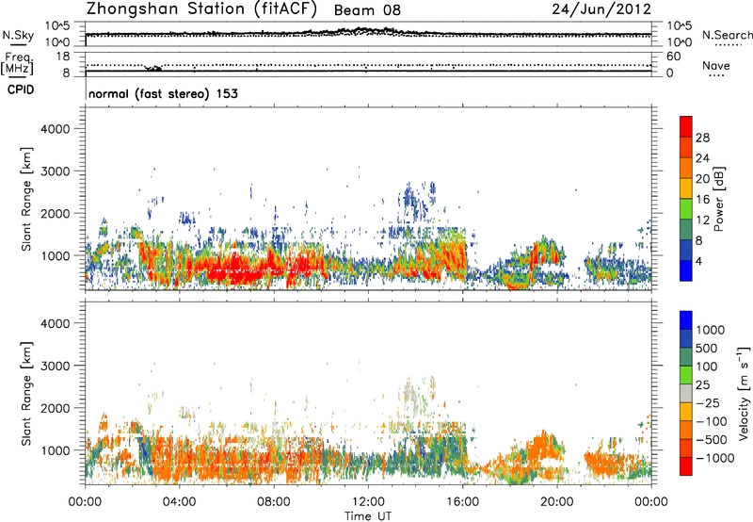
Task: Click the Velocity panel 'Slant Range [km]' label
Action: [26, 394]
